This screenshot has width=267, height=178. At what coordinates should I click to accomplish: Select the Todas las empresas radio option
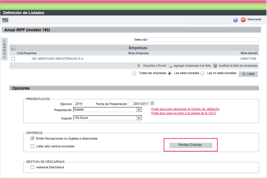[134, 74]
